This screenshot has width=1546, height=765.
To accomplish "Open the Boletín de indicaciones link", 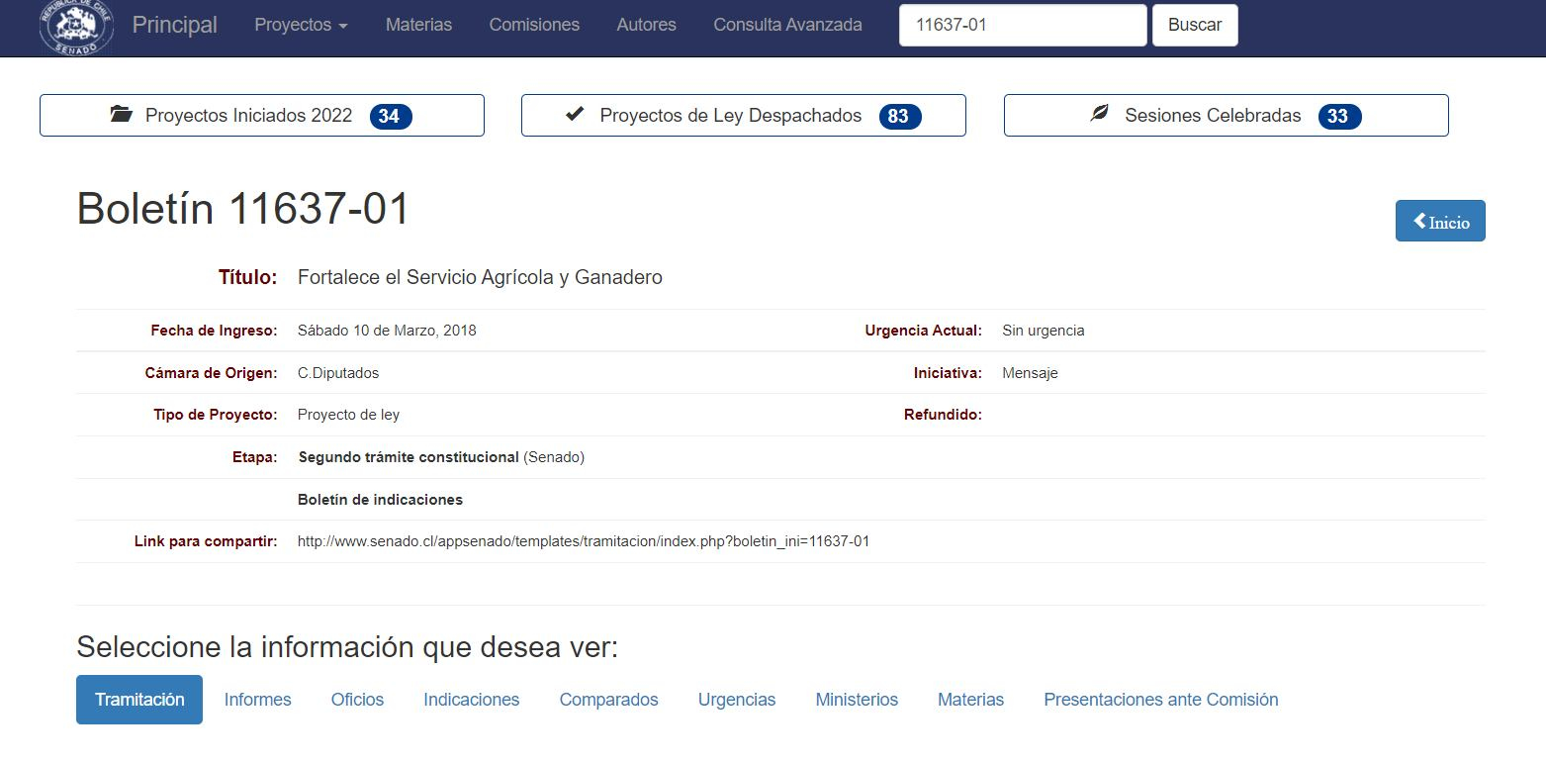I will [x=380, y=500].
